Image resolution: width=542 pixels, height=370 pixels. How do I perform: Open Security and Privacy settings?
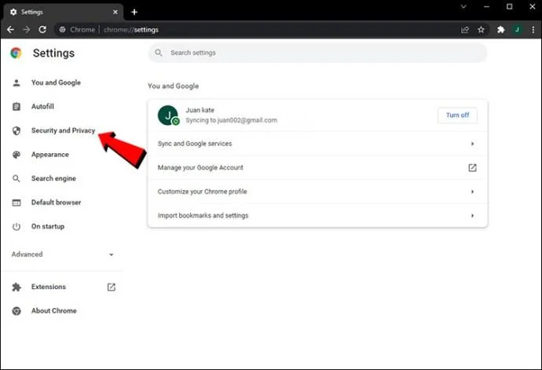coord(63,130)
